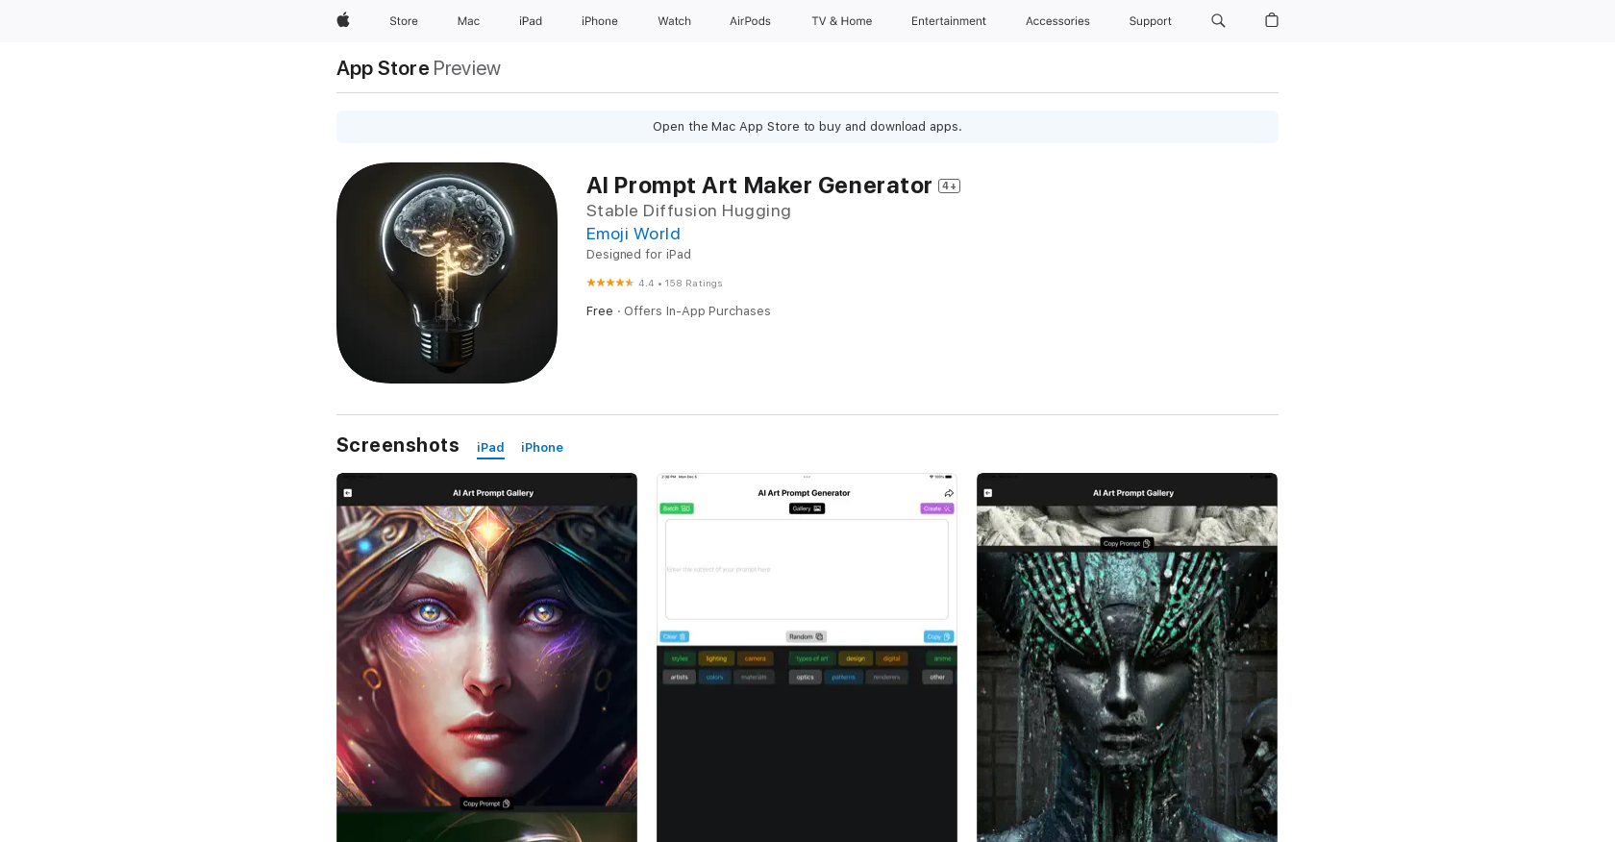Viewport: 1615px width, 842px height.
Task: Open the Entertainment menu
Action: tap(949, 21)
